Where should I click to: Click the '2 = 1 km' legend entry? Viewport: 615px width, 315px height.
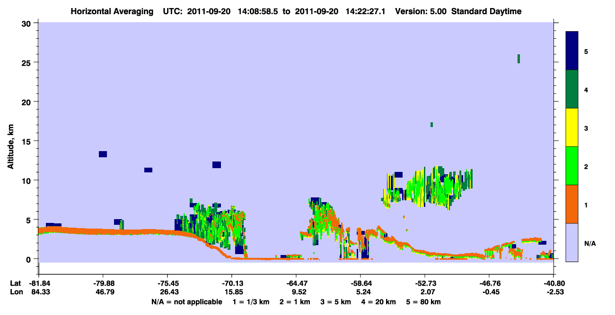(x=294, y=302)
